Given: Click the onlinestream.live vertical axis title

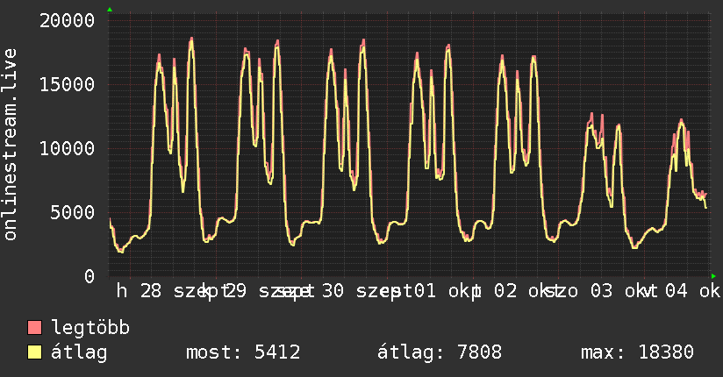Looking at the screenshot, I should 11,145.
